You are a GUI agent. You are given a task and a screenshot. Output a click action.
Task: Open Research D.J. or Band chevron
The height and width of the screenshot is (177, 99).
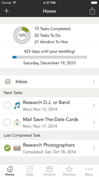pos(94,105)
